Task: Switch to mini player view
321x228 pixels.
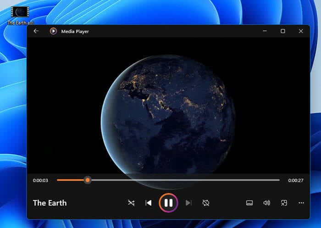Action: coord(284,203)
